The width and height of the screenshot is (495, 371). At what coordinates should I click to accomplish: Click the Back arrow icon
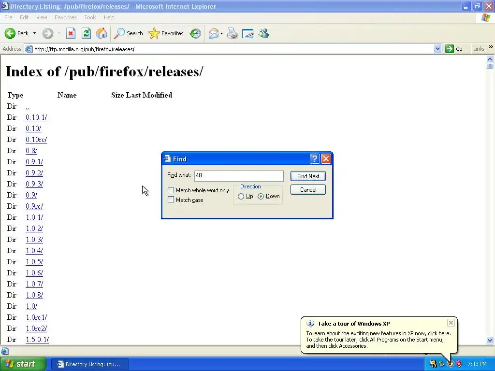coord(10,33)
